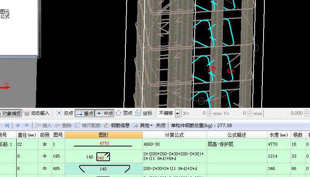The width and height of the screenshot is (310, 177).
Task: Select the 长度(mm) column header
Action: (x=279, y=135)
